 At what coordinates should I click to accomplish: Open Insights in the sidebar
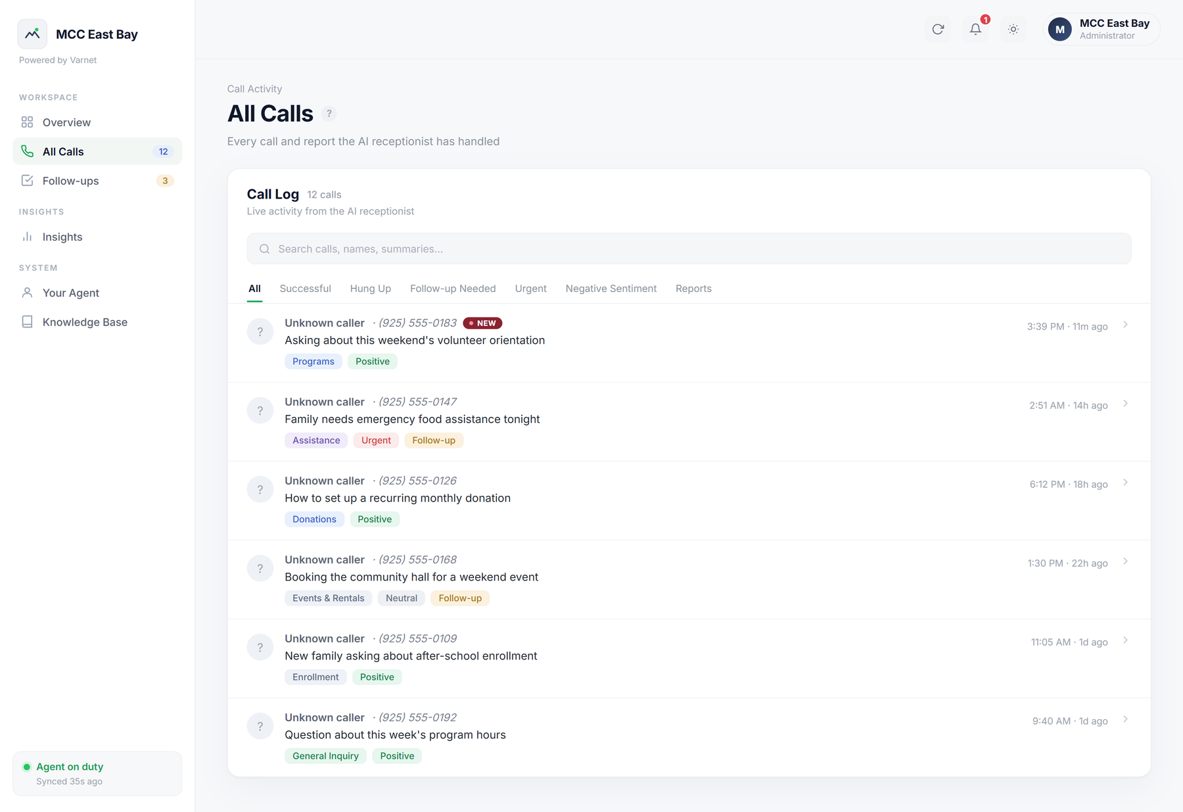[97, 237]
